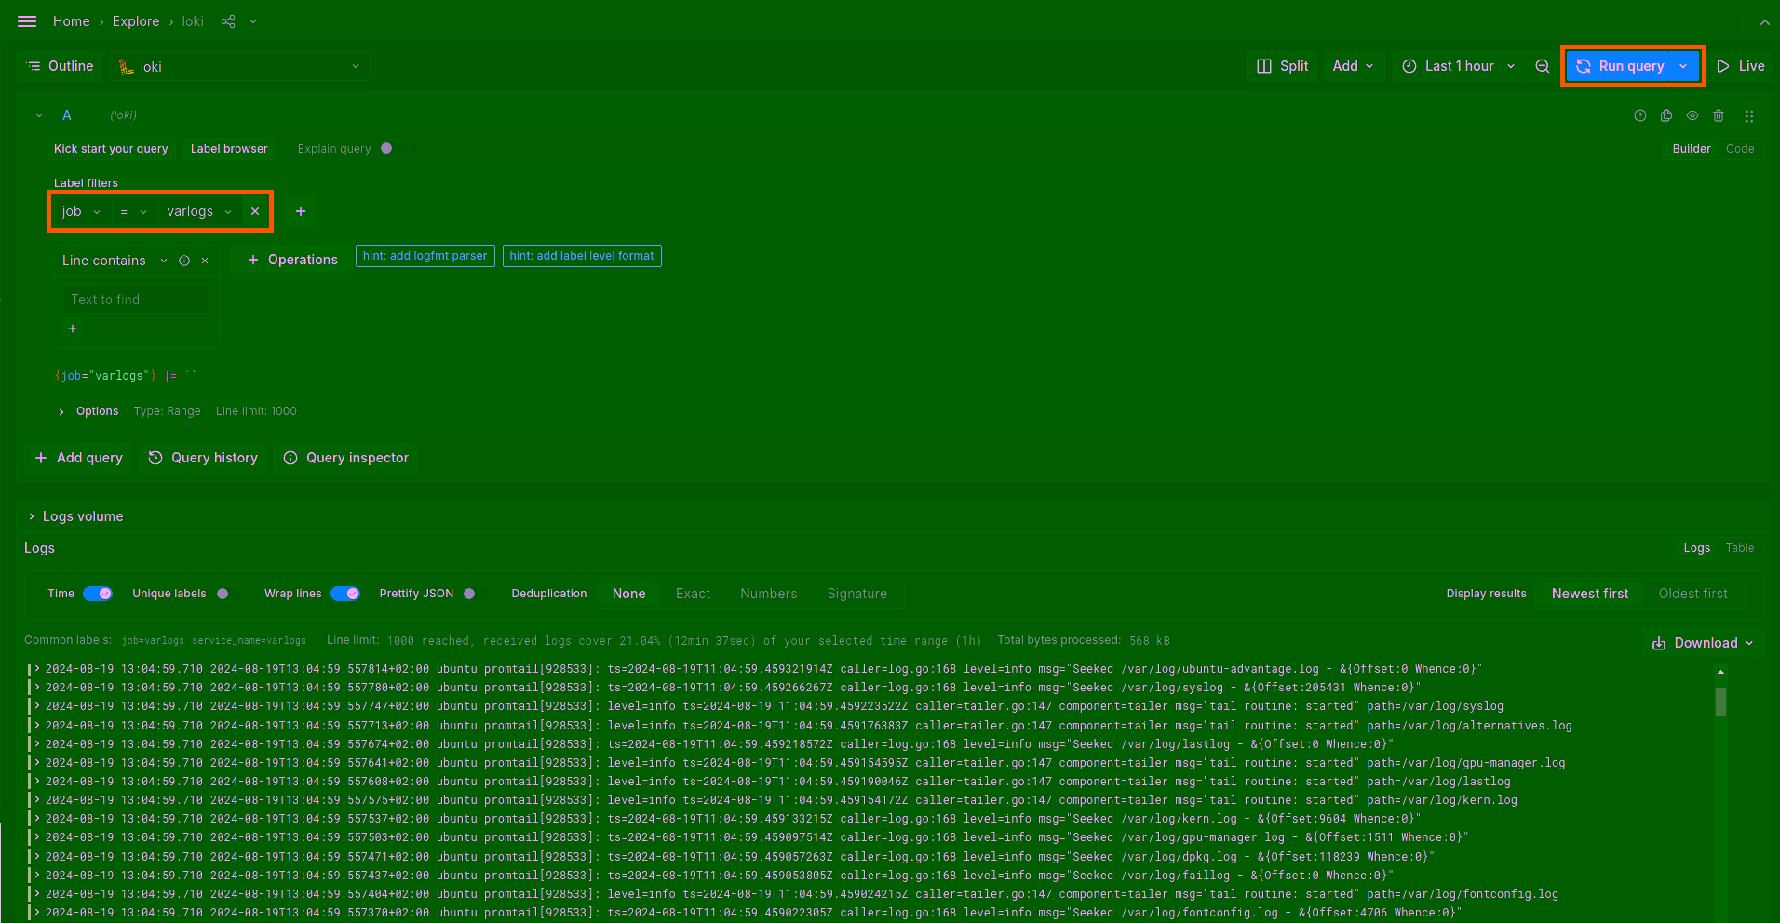Delete query A with trash icon

[x=1719, y=116]
